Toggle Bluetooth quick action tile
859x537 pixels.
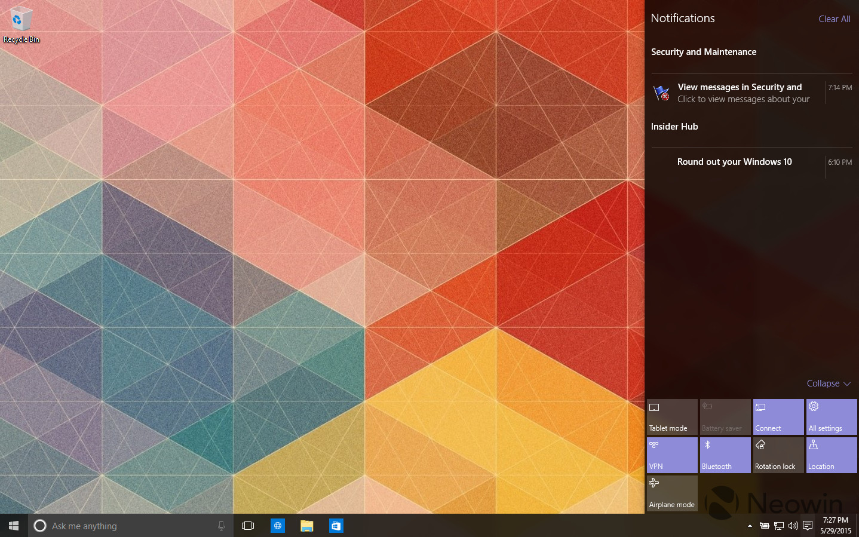pos(725,455)
